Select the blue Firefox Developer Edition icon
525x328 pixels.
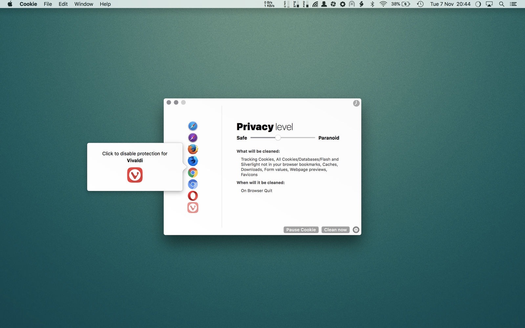[193, 161]
